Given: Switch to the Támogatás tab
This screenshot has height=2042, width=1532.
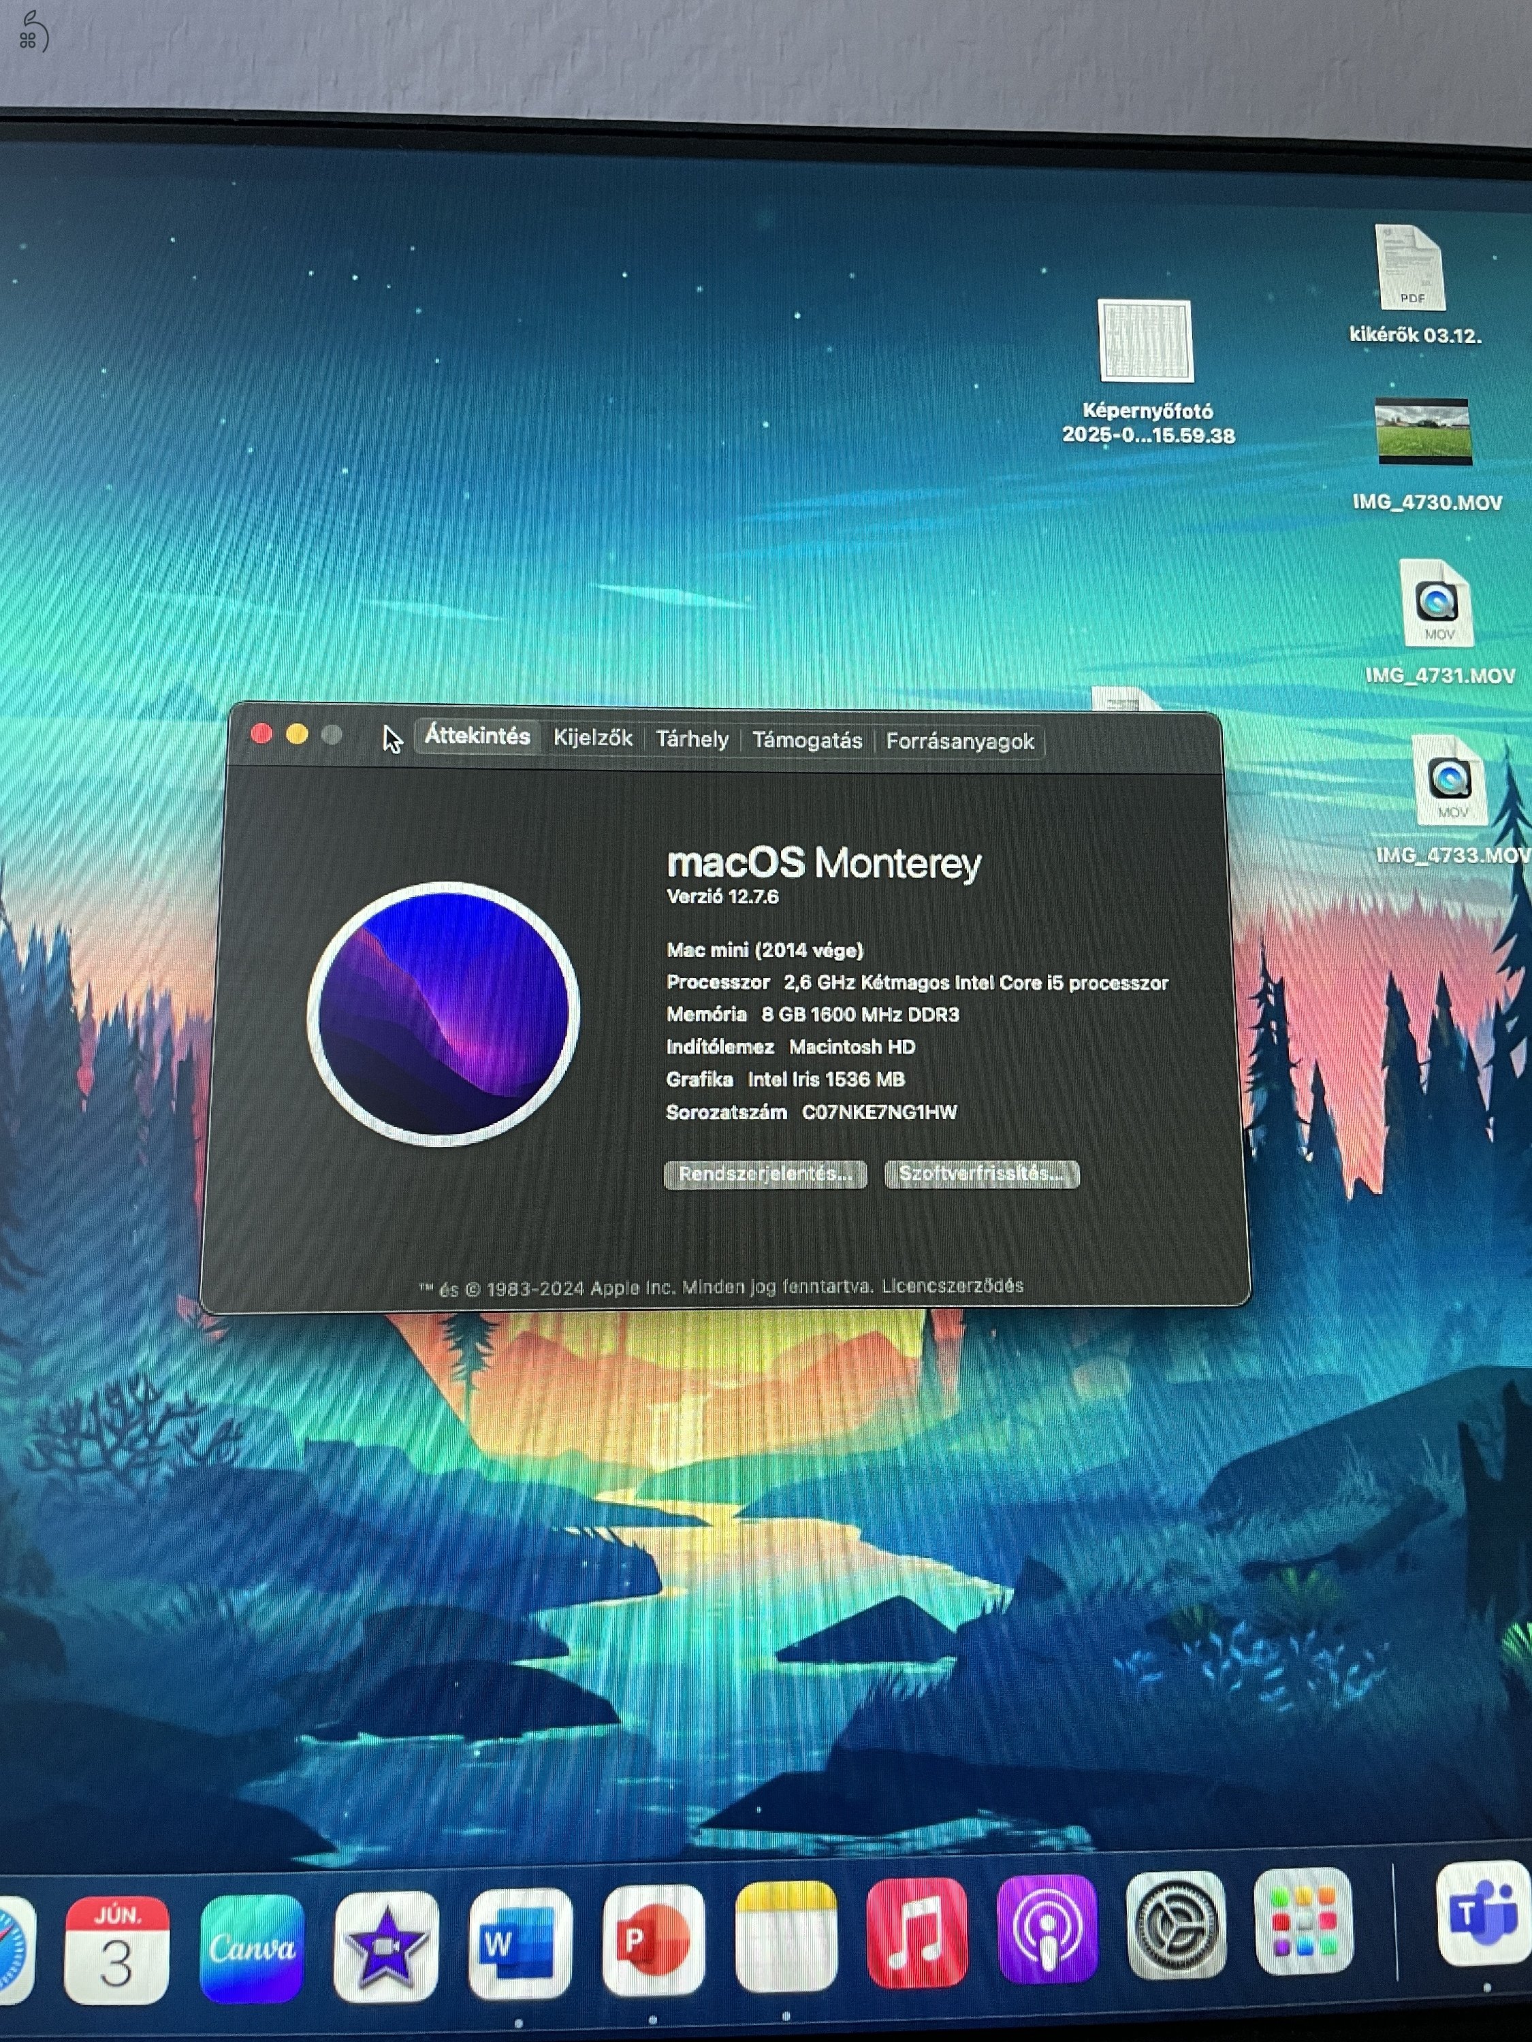Looking at the screenshot, I should [x=807, y=741].
